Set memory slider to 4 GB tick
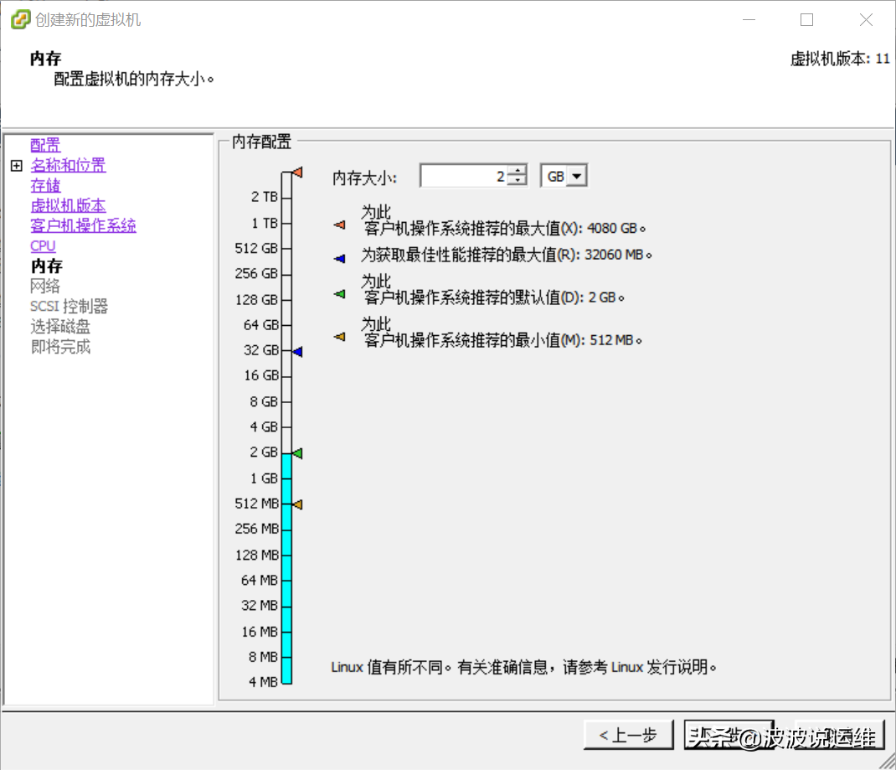Image resolution: width=896 pixels, height=770 pixels. (287, 427)
